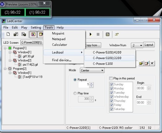Open the Edit menu

point(15,27)
